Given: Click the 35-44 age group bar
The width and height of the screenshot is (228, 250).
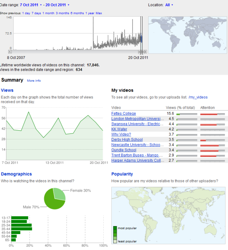Looking at the screenshot, I should click(22, 229).
